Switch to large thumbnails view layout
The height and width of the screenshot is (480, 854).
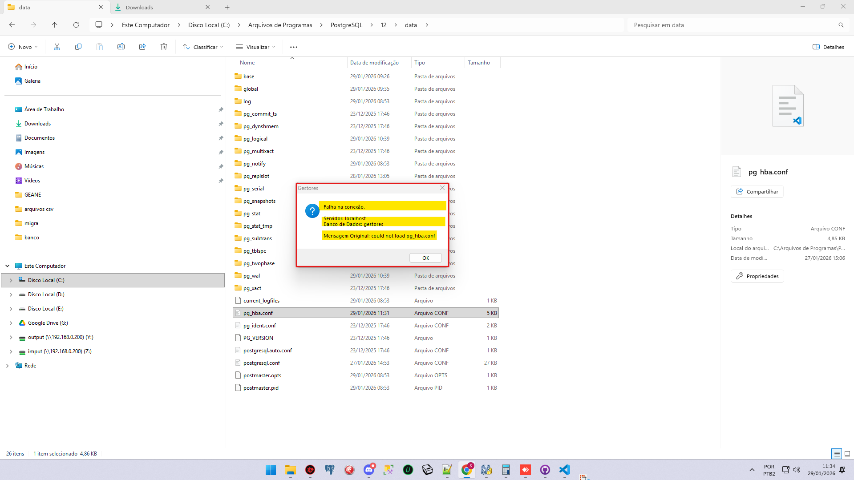847,454
